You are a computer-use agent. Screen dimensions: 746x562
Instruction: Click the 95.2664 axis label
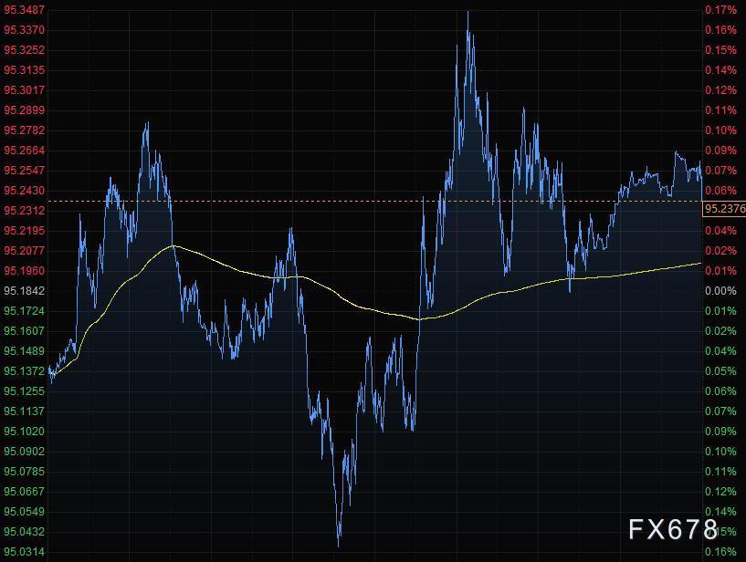coord(25,151)
